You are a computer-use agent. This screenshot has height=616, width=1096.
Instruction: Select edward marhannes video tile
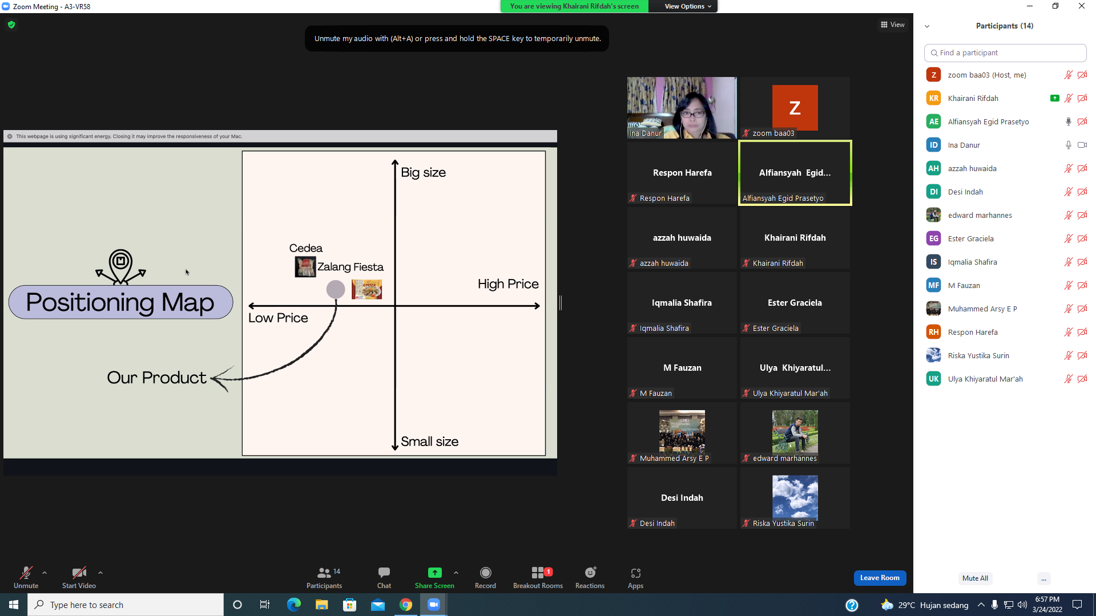(795, 433)
